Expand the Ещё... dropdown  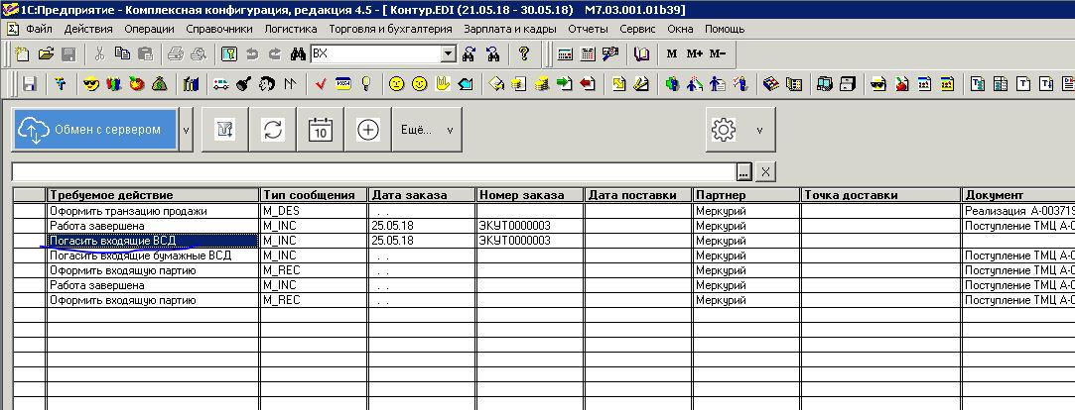pos(427,130)
